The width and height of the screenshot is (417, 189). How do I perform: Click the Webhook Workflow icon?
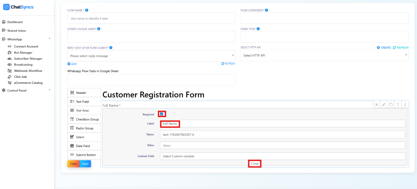tap(10, 71)
